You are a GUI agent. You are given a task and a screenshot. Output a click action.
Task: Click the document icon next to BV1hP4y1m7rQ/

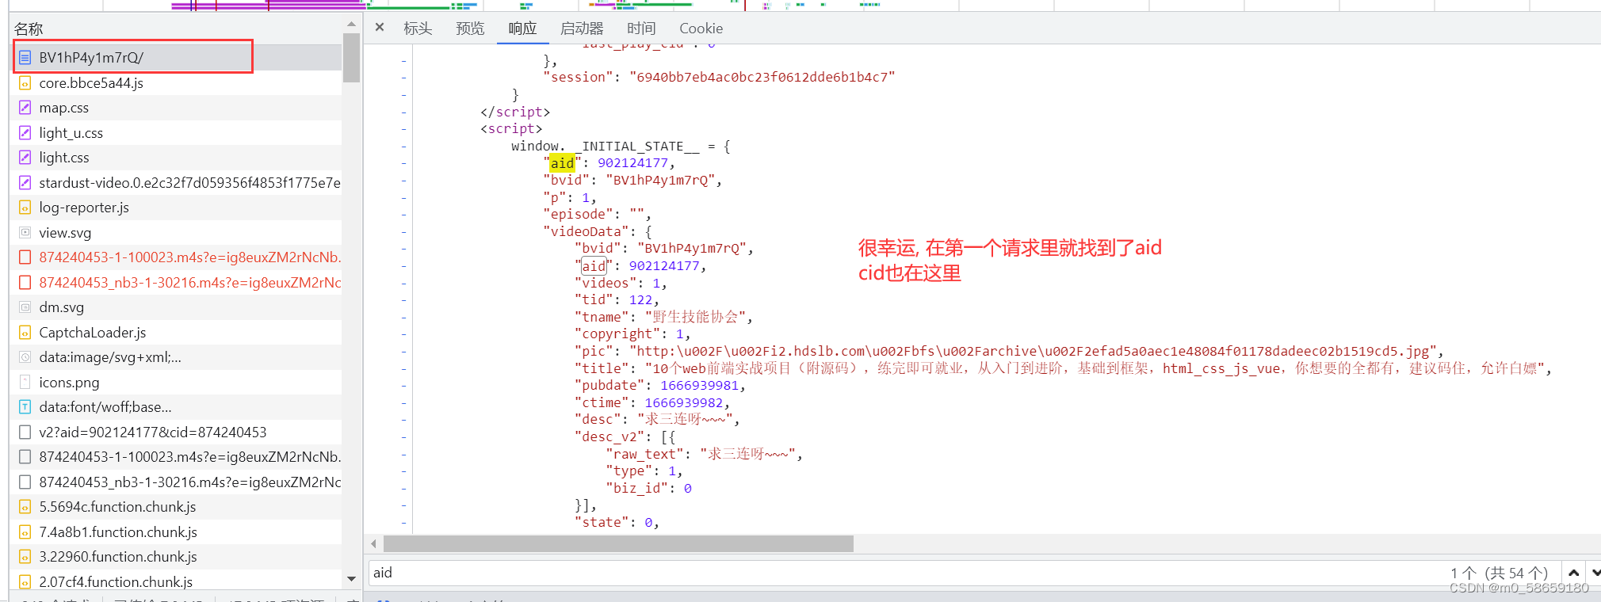tap(25, 58)
